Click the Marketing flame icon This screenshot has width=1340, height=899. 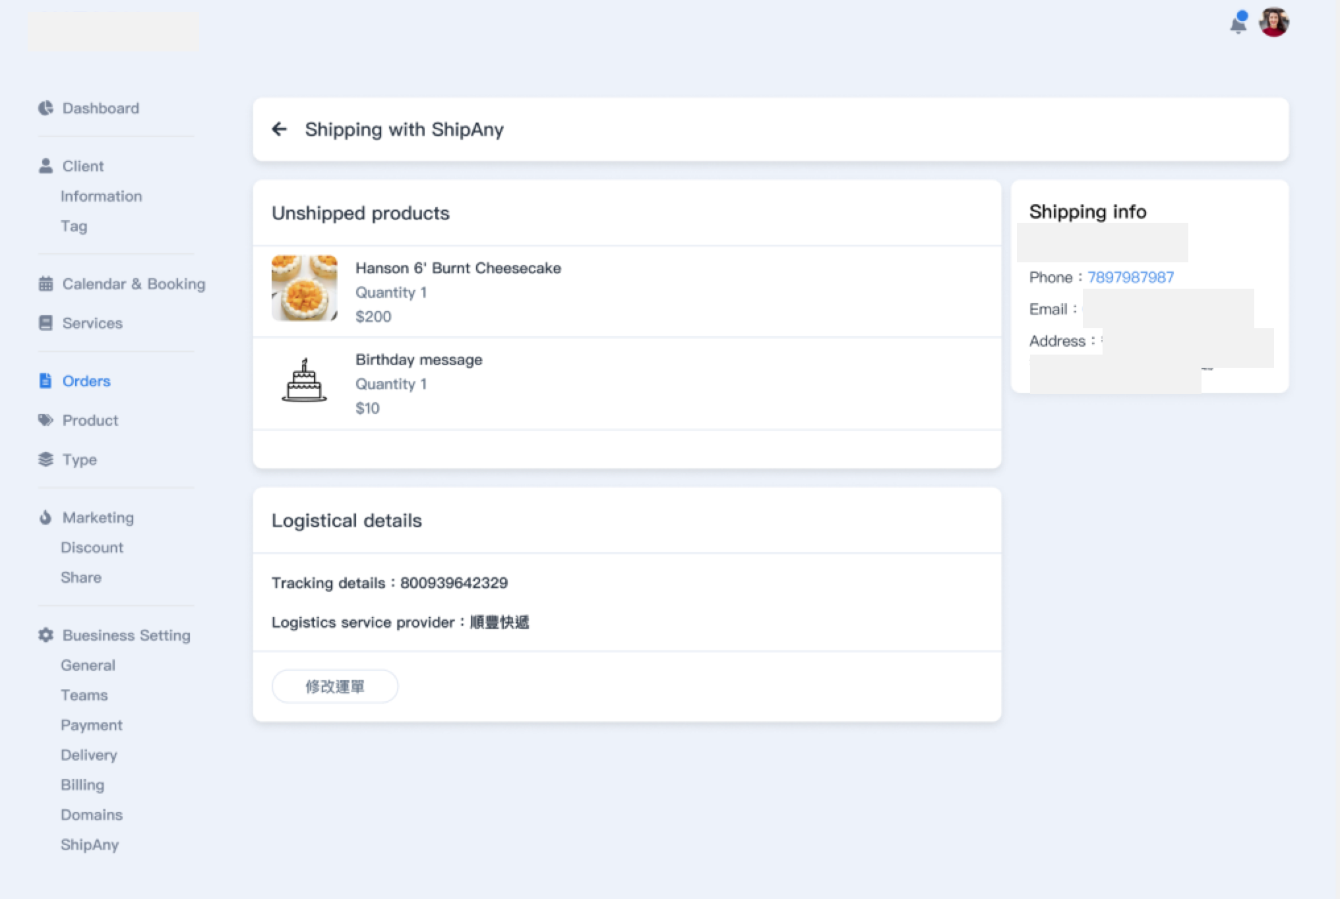click(x=46, y=517)
